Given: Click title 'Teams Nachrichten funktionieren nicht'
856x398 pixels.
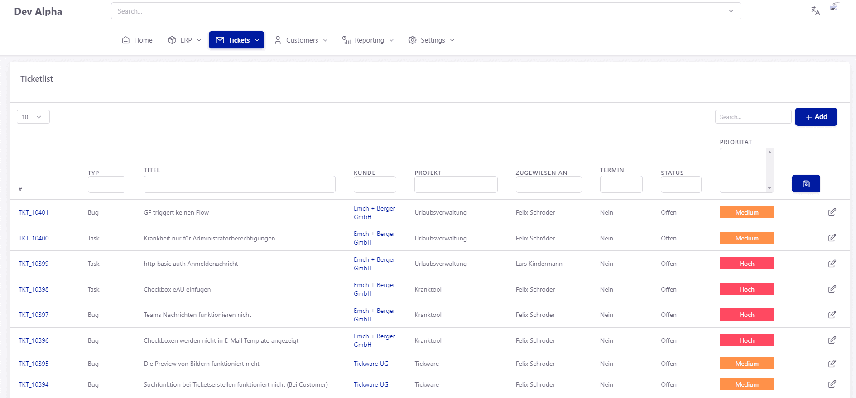Looking at the screenshot, I should [197, 315].
